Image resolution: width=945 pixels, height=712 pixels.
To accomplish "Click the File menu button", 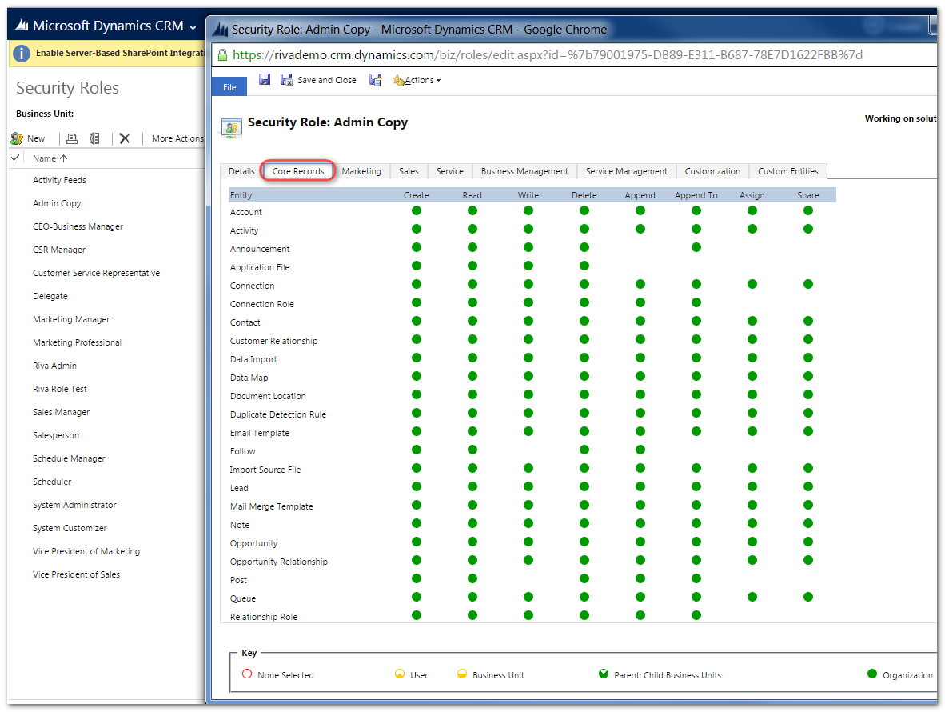I will pyautogui.click(x=229, y=86).
